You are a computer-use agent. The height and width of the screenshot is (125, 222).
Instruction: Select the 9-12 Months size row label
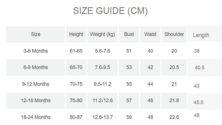(x=36, y=84)
